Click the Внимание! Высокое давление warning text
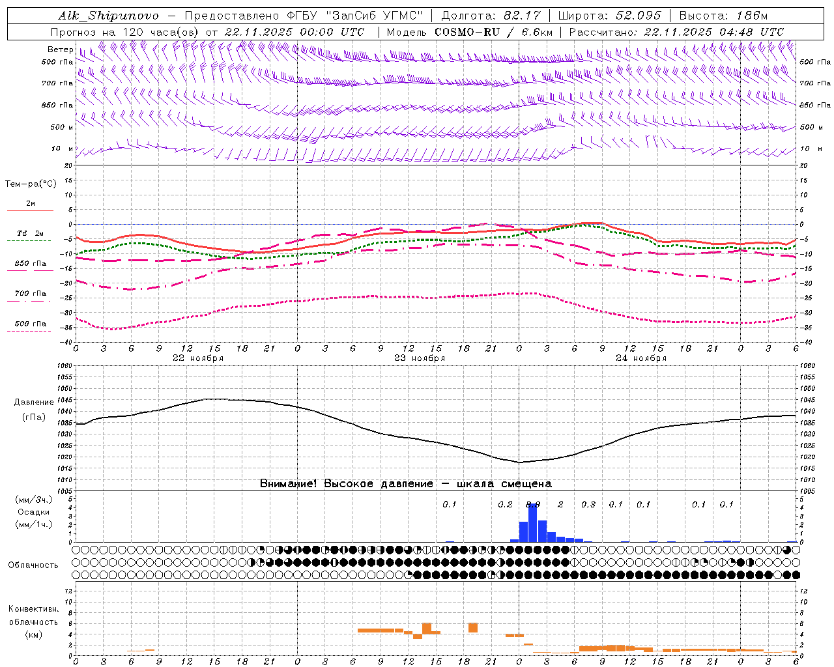 click(406, 484)
